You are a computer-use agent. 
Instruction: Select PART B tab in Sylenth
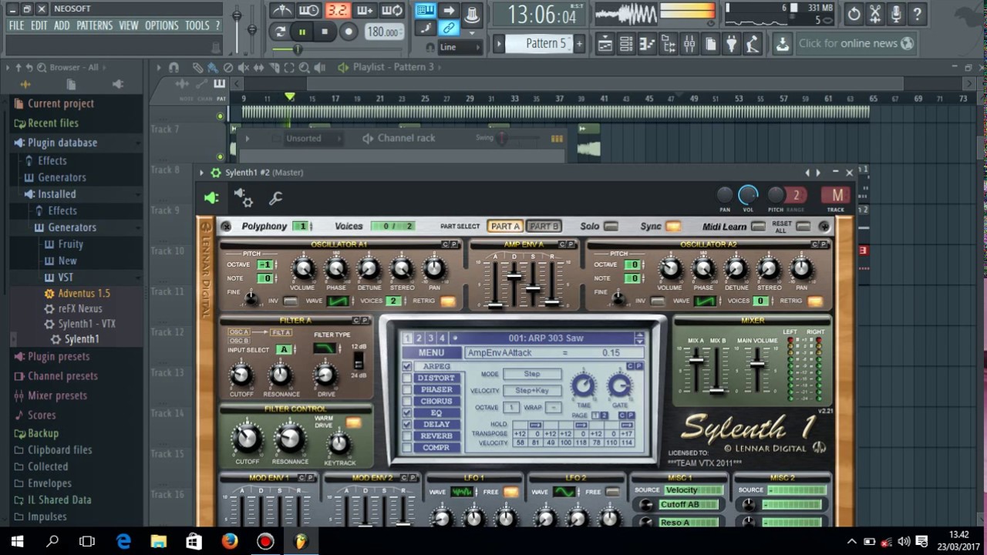543,227
